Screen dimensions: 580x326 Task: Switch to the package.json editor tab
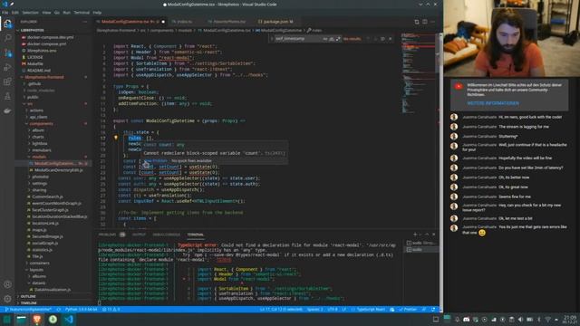coord(275,22)
